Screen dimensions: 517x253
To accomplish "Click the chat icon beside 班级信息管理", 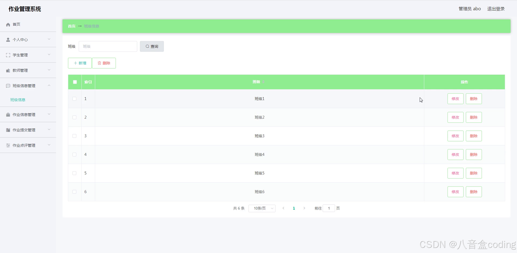I will [x=8, y=86].
